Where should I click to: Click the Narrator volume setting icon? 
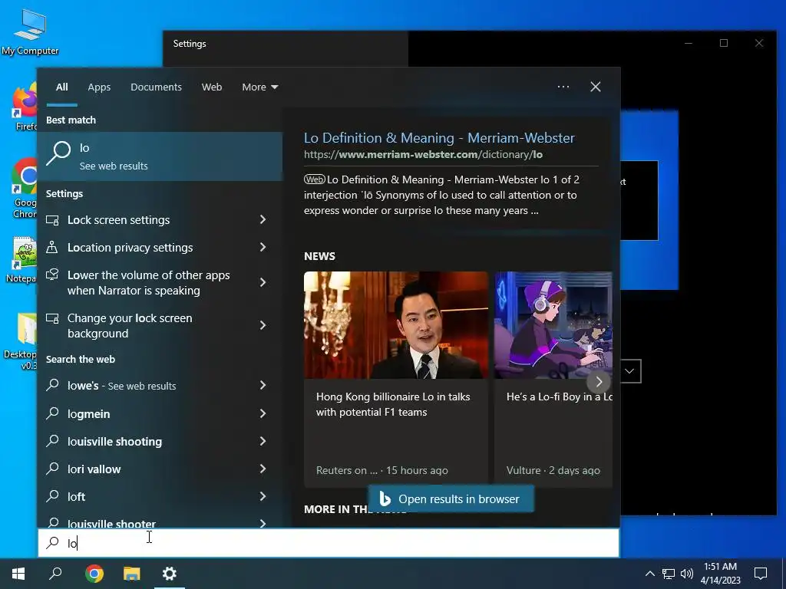(52, 275)
